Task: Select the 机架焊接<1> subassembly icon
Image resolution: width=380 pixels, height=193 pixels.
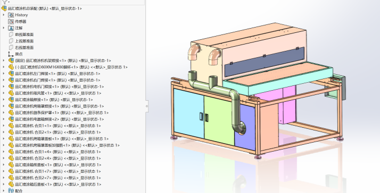Action: tap(11, 60)
